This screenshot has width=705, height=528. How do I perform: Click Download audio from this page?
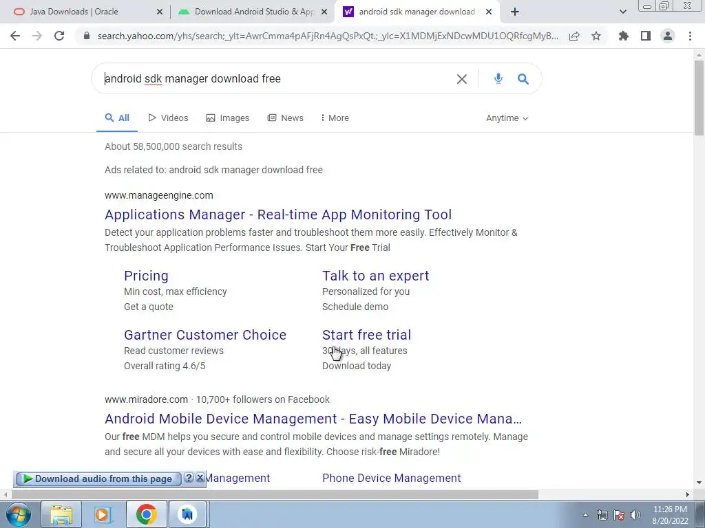pos(98,479)
